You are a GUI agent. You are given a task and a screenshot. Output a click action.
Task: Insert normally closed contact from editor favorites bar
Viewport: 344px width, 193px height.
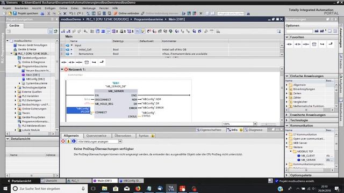pyautogui.click(x=71, y=62)
